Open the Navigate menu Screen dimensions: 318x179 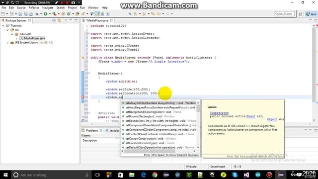pos(48,8)
